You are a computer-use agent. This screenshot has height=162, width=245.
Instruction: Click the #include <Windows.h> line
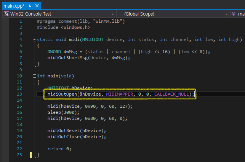pos(63,27)
